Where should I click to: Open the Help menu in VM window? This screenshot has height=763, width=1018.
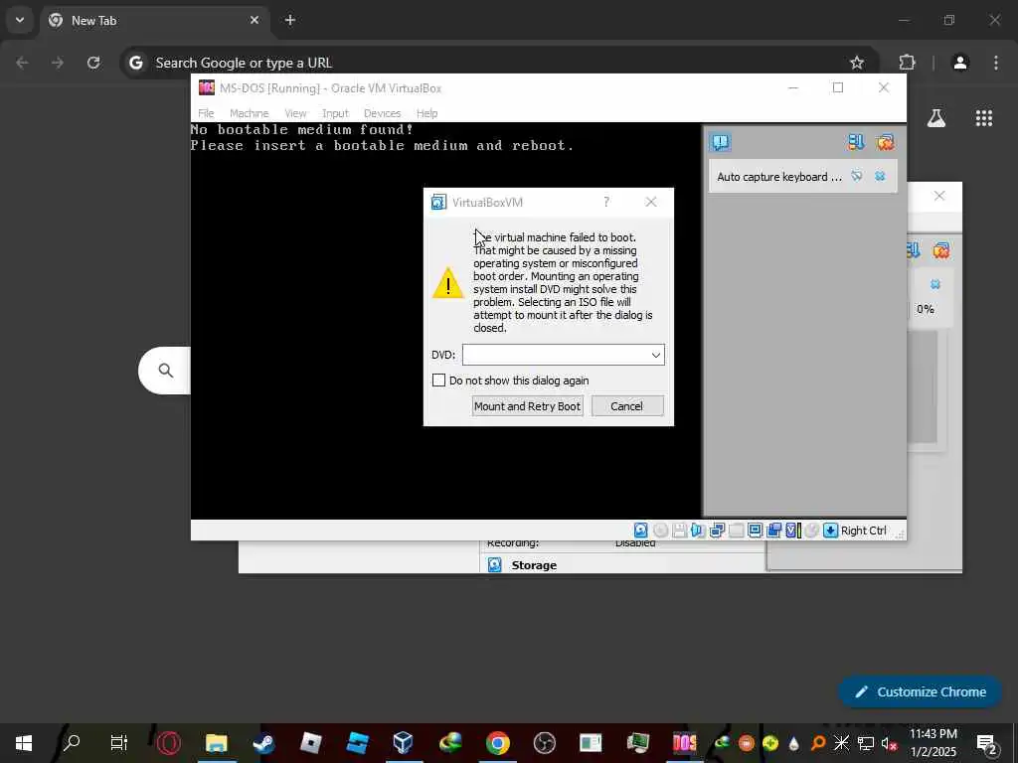[x=426, y=113]
